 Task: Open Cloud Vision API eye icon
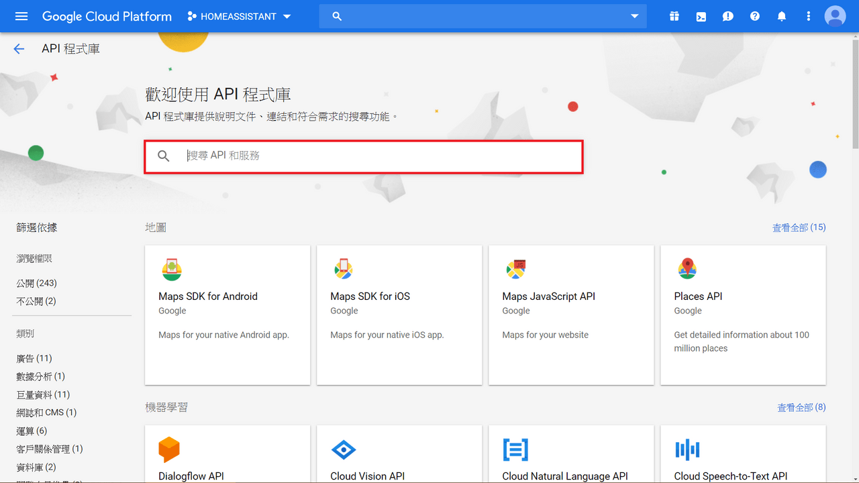[x=344, y=449]
